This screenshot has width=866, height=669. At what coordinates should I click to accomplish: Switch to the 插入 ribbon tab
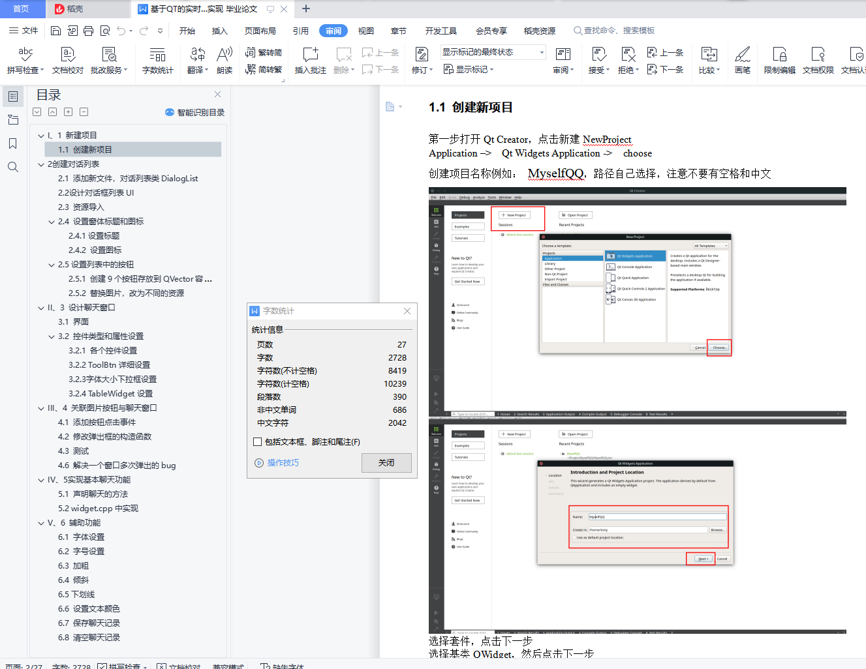220,31
